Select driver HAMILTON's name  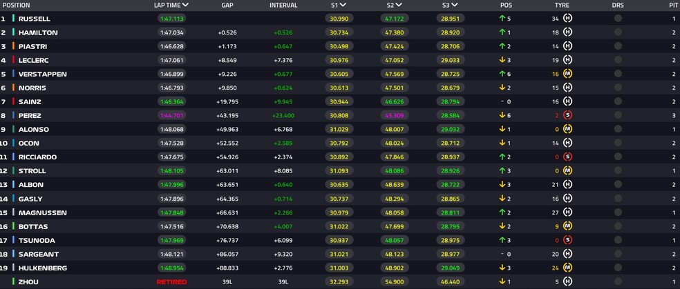[x=38, y=32]
